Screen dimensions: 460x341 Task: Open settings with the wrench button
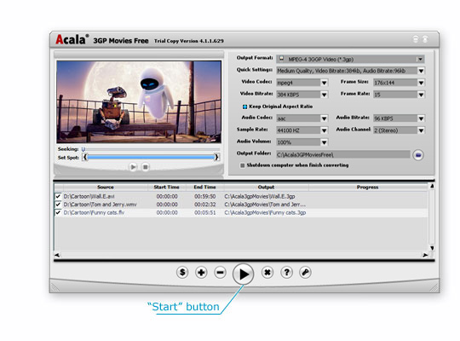[305, 273]
